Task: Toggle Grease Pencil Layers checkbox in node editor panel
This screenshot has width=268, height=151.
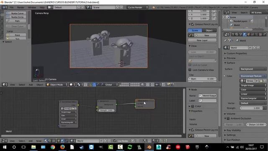Action: [193, 130]
